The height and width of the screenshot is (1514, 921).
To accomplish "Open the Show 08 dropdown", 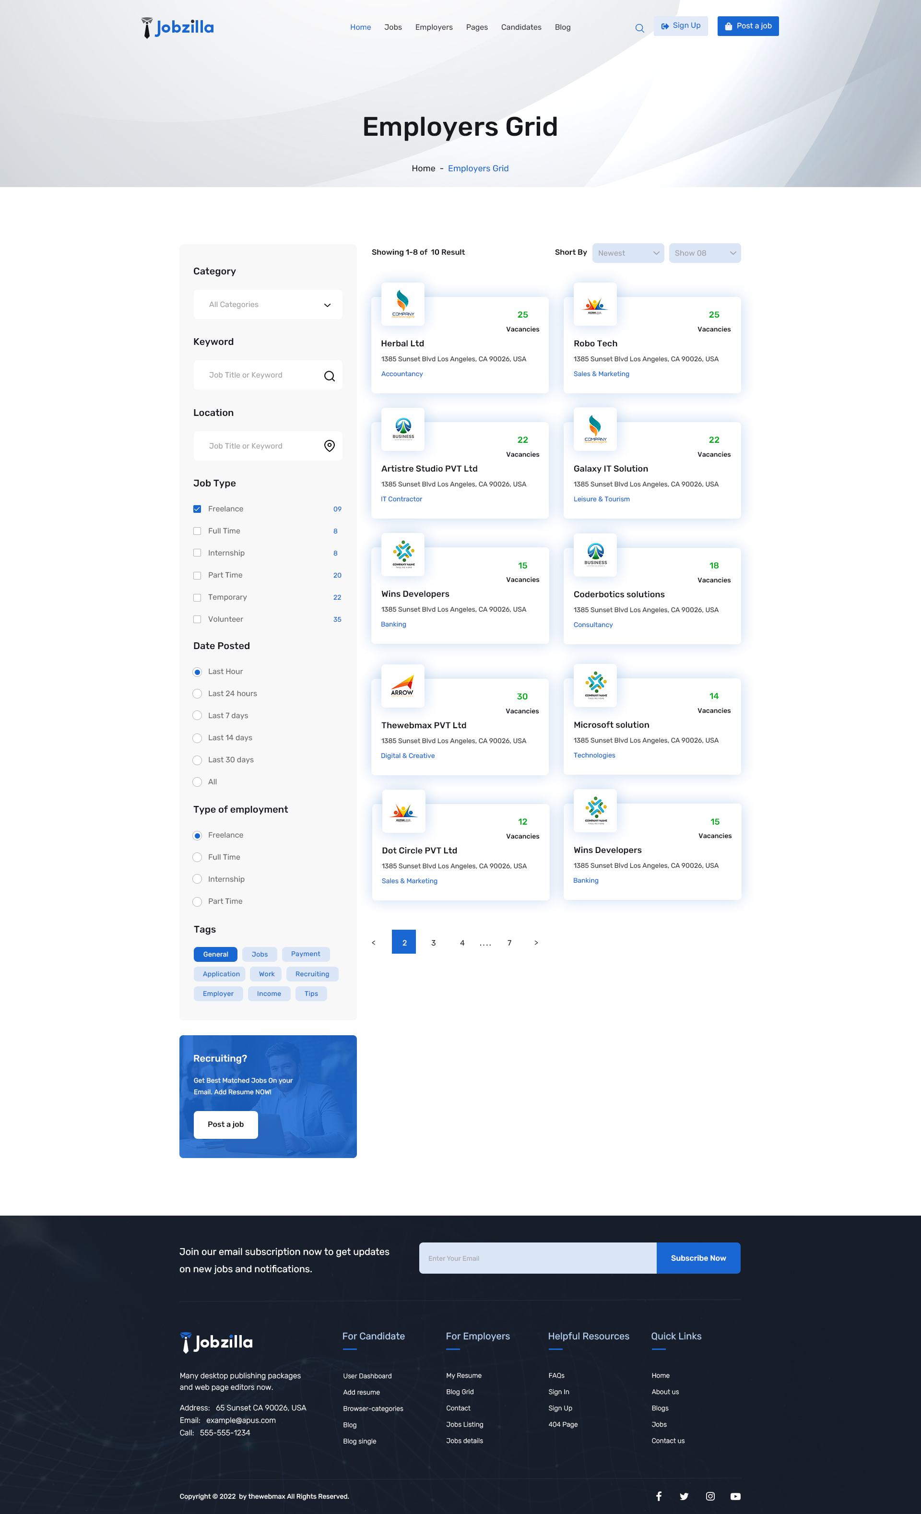I will 704,253.
